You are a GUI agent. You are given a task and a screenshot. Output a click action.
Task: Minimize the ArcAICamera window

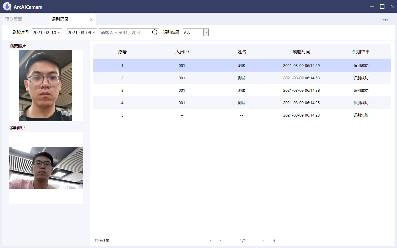pos(372,6)
